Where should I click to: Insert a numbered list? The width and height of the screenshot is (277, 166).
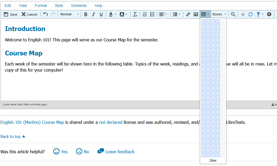click(145, 14)
